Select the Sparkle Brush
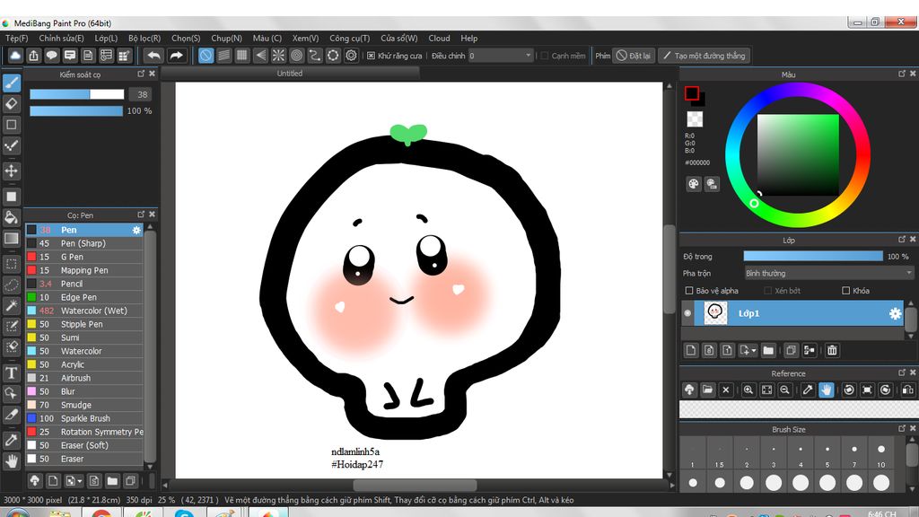This screenshot has height=517, width=919. click(x=84, y=418)
